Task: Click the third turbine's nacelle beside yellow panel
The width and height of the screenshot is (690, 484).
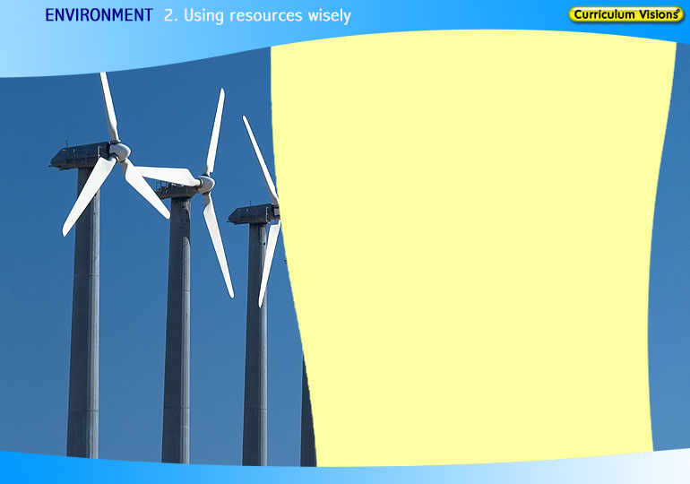Action: coord(251,214)
